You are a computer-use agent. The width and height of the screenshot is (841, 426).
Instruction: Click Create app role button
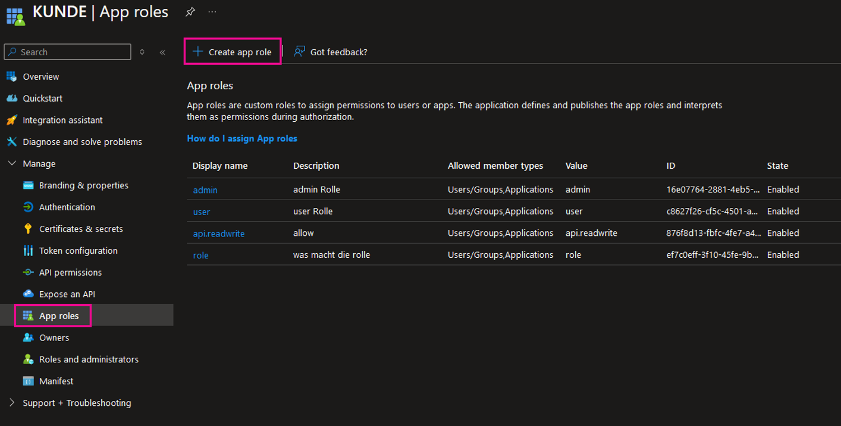(233, 52)
